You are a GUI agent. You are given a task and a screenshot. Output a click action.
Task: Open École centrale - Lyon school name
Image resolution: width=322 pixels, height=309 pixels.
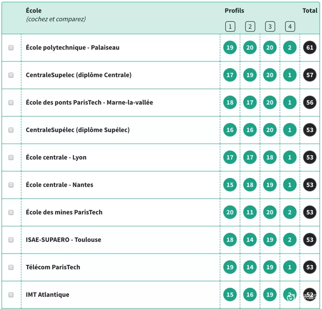point(56,157)
